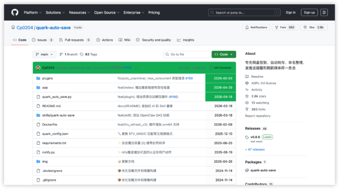Screen dimensions: 339x189
Task: Click the Cp0204 commit author avatar
Action: [x=38, y=68]
